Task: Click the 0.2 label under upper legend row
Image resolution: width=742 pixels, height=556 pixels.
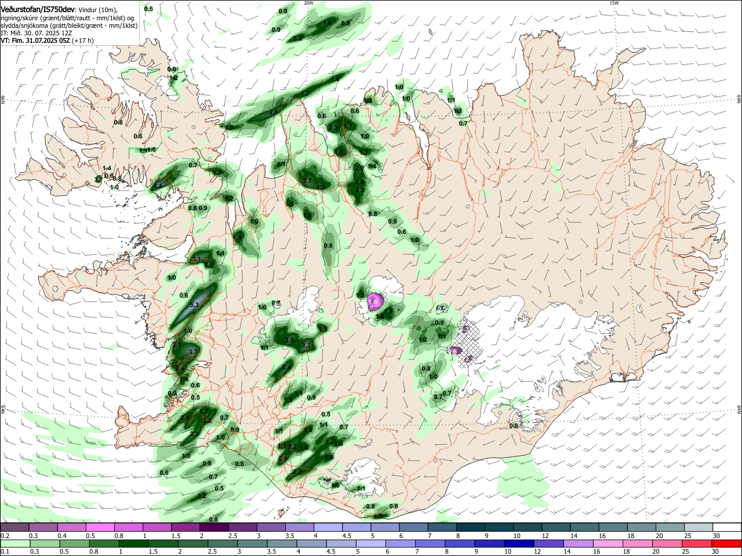Action: click(5, 536)
